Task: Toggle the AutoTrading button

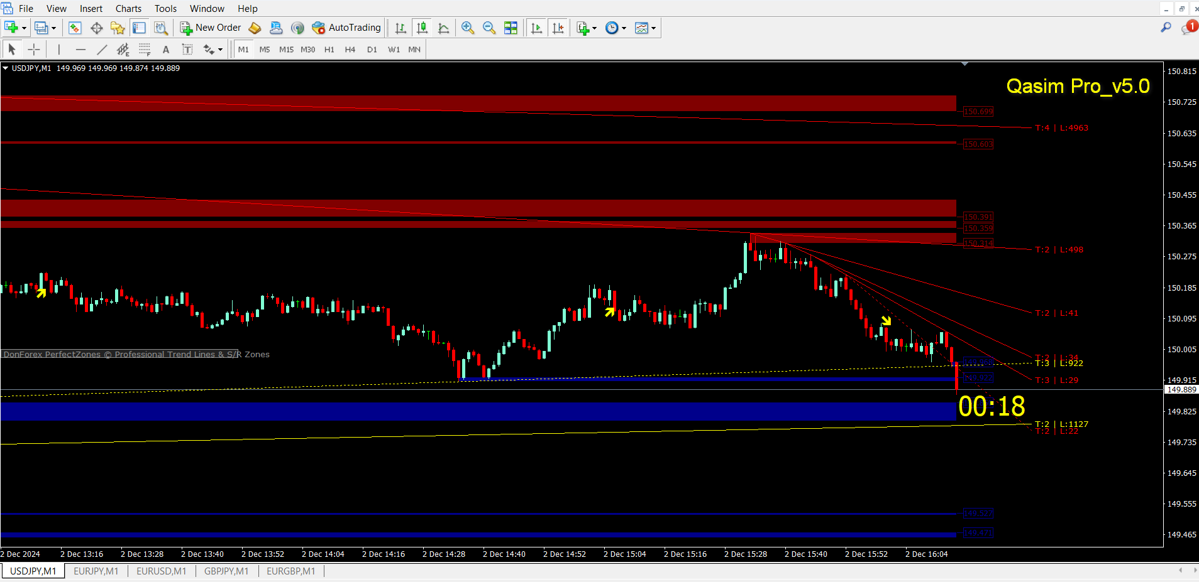Action: [346, 28]
